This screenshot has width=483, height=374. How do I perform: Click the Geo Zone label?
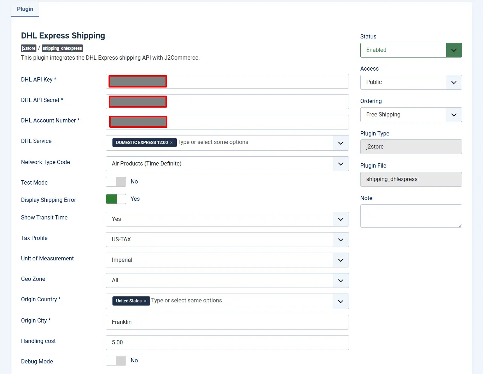[x=33, y=279]
